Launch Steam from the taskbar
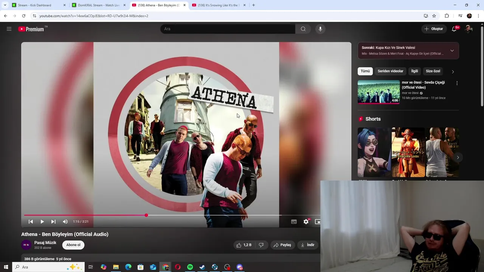This screenshot has height=272, width=484. 202,267
